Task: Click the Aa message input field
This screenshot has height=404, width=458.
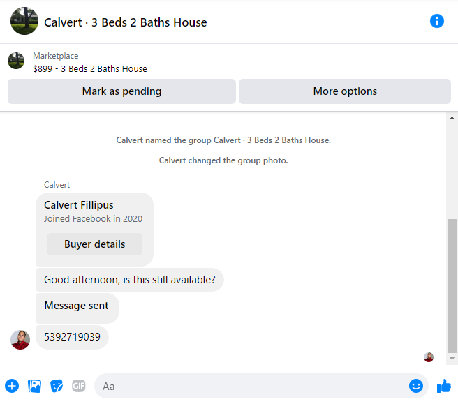Action: [x=254, y=386]
